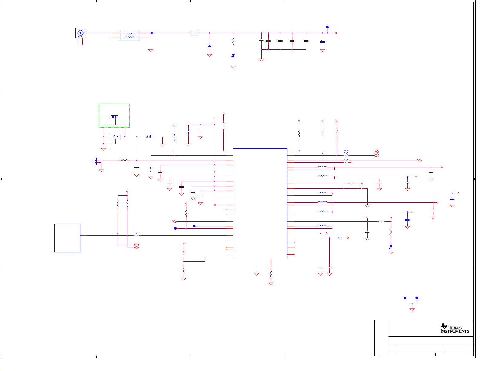Image resolution: width=480 pixels, height=371 pixels.
Task: Select the LED below the fuse-rail resistor
Action: pos(233,56)
